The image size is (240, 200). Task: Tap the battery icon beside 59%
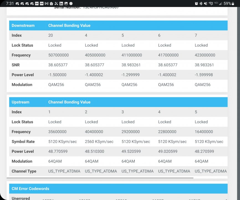pos(233,4)
